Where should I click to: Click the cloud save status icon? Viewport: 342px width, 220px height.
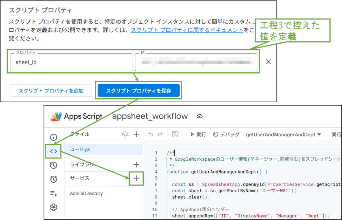pos(199,116)
